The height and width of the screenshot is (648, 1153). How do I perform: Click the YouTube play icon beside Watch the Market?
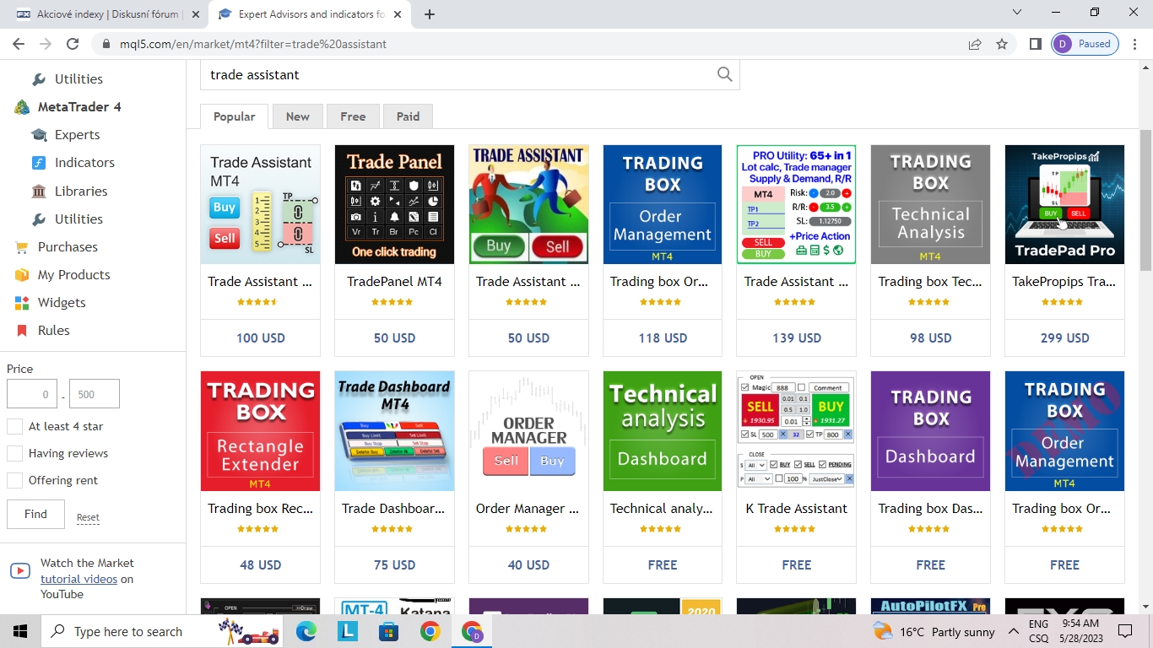[20, 571]
